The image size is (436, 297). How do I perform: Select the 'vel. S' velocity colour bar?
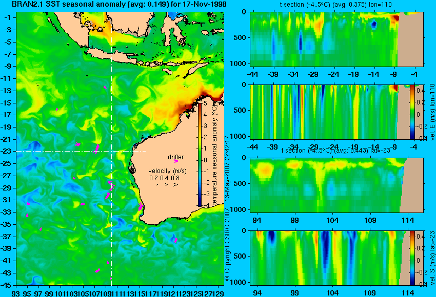coord(412,258)
